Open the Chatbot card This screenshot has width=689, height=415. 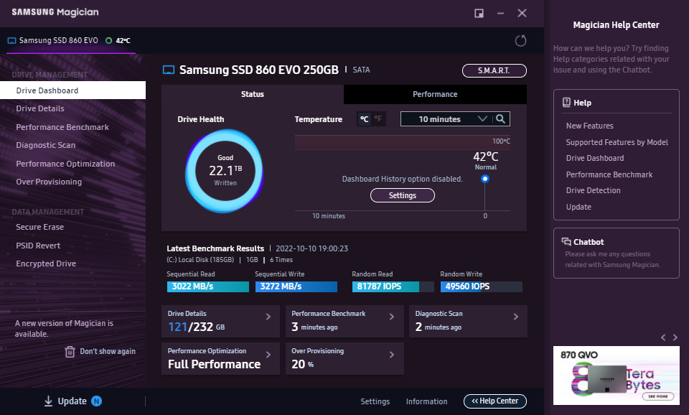click(x=616, y=253)
